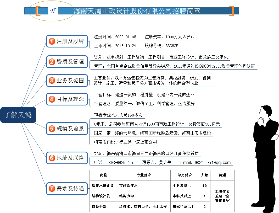
Task: Click the orange number 7 circle icon
Action: [52, 188]
